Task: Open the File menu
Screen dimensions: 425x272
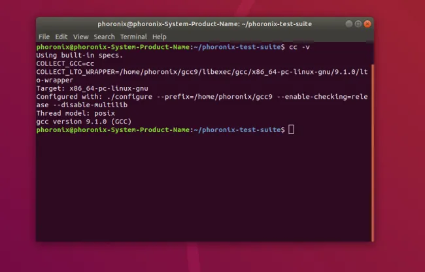Action: tap(44, 37)
